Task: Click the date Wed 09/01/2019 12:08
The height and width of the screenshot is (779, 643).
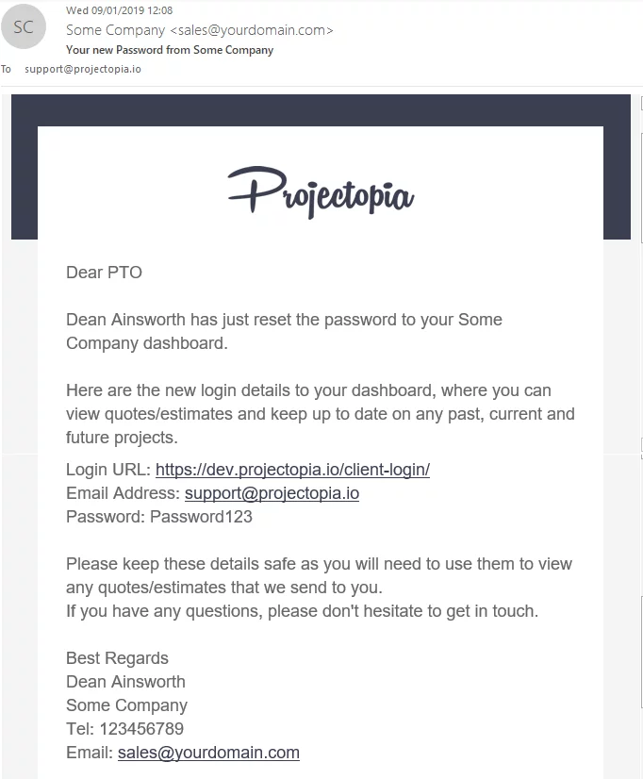Action: click(x=119, y=10)
